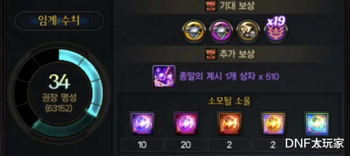Select the orange soul orb icon
This screenshot has height=156, width=350.
click(229, 124)
